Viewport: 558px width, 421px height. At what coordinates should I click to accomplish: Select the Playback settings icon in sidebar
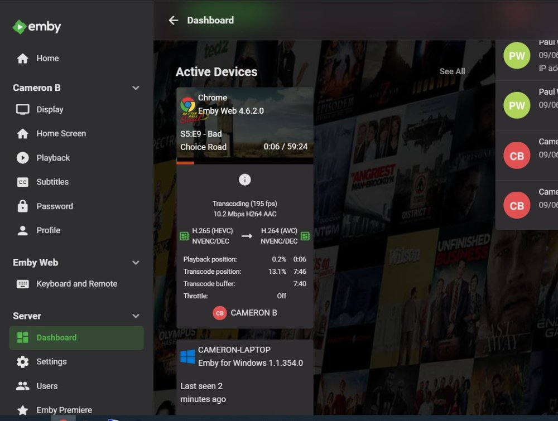pyautogui.click(x=22, y=158)
